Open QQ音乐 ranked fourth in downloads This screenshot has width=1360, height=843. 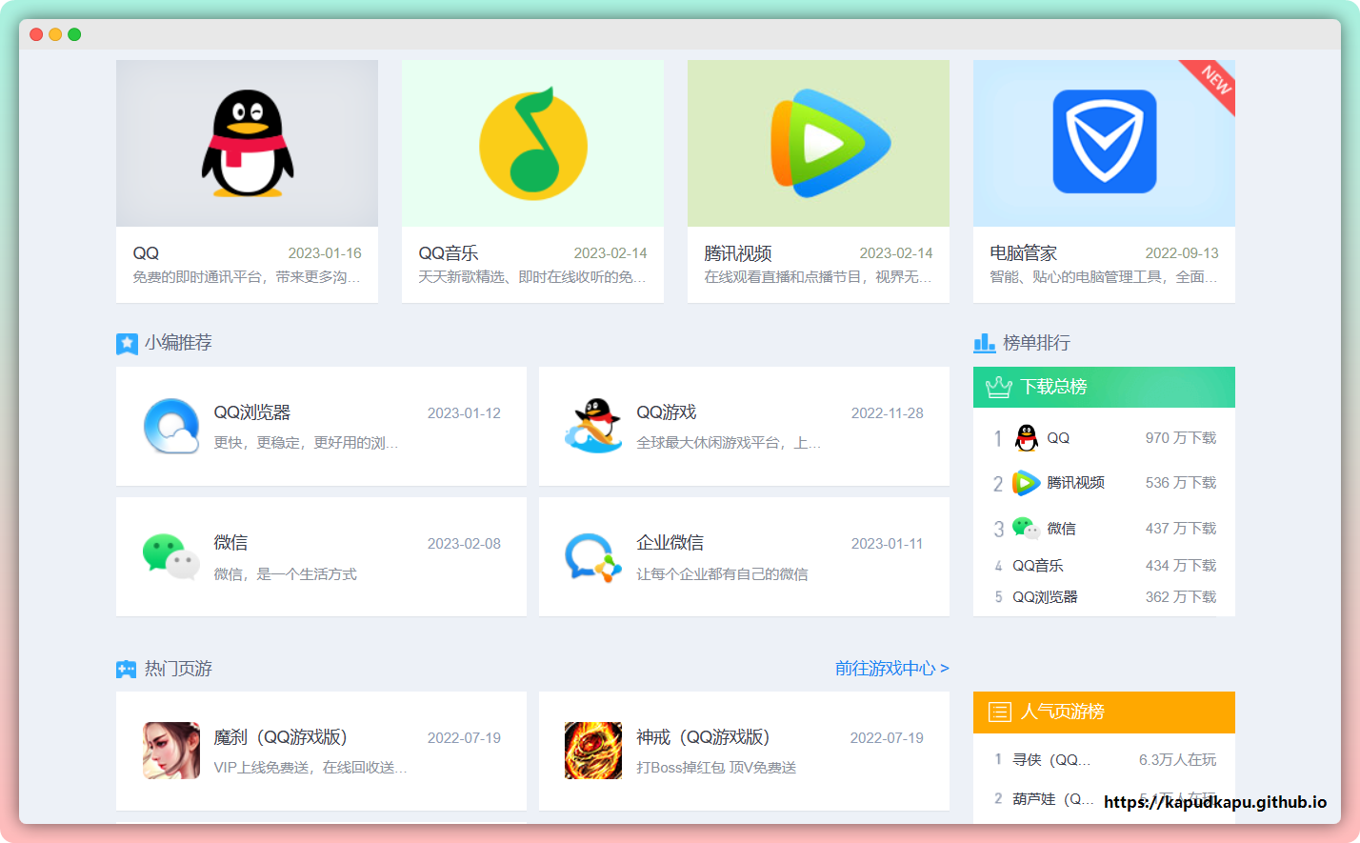tap(1037, 566)
